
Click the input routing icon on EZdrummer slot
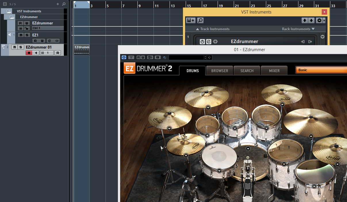pyautogui.click(x=303, y=42)
